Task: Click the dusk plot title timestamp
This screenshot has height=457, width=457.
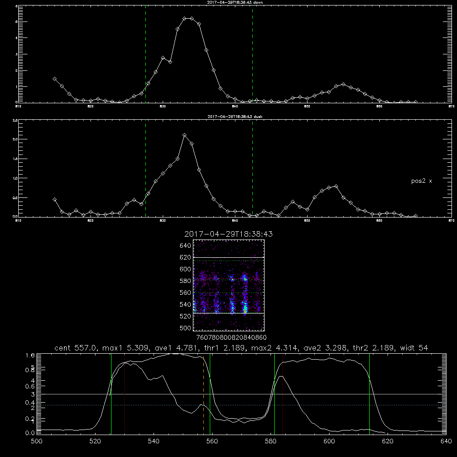Action: tap(235, 117)
